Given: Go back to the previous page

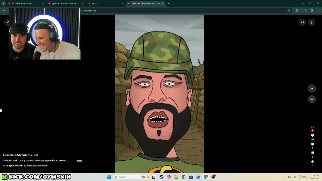Looking at the screenshot, I should pyautogui.click(x=4, y=11).
